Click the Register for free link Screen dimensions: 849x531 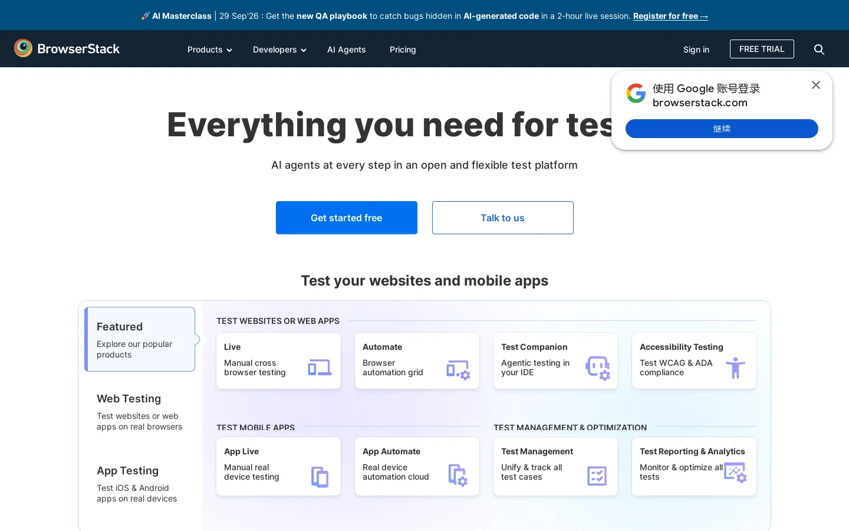[x=670, y=16]
